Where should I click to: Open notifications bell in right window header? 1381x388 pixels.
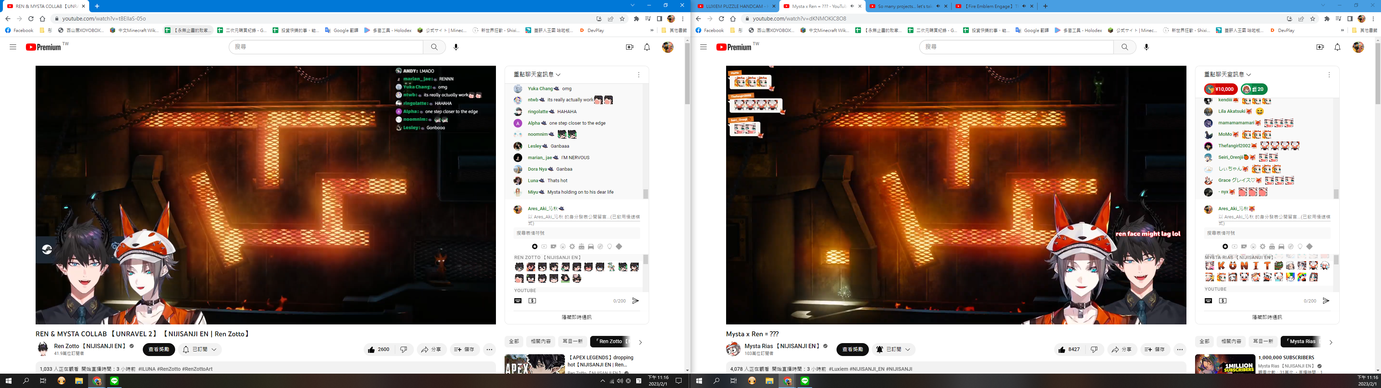pyautogui.click(x=1337, y=47)
